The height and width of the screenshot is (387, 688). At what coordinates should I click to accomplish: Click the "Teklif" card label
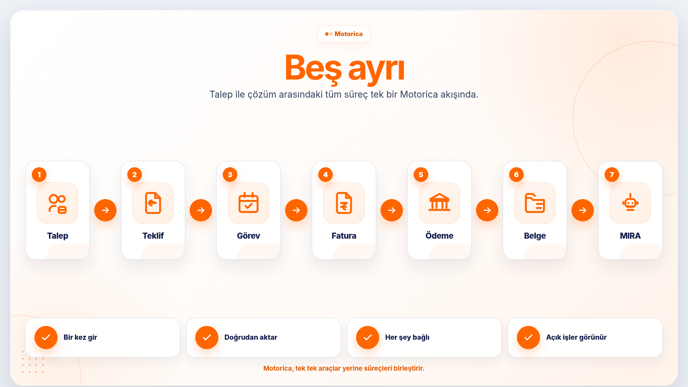(153, 236)
